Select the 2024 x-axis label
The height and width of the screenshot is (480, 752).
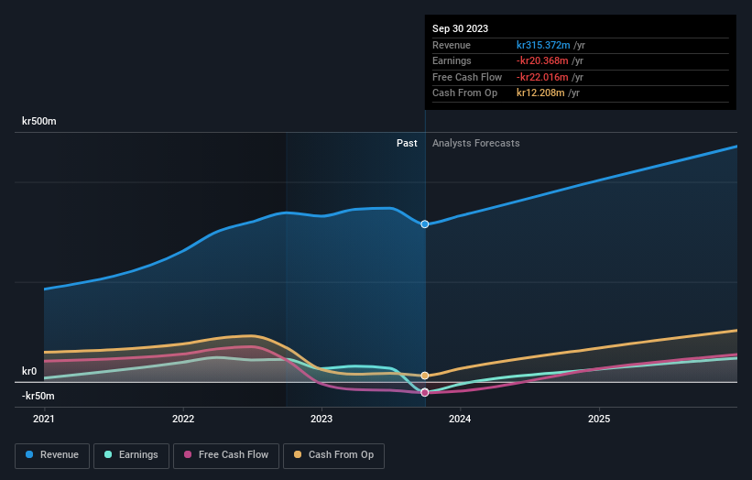pos(460,419)
